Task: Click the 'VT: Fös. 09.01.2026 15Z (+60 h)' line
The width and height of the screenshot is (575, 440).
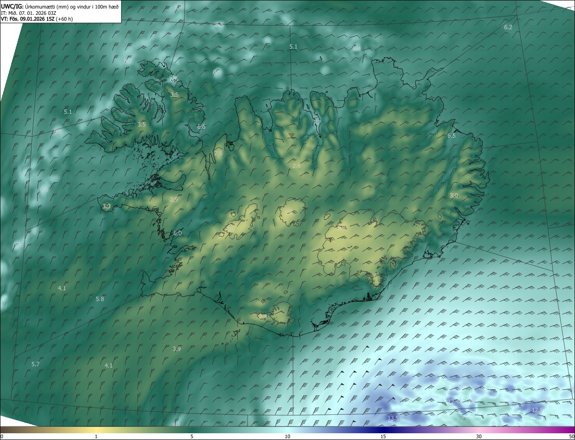Action: point(37,19)
